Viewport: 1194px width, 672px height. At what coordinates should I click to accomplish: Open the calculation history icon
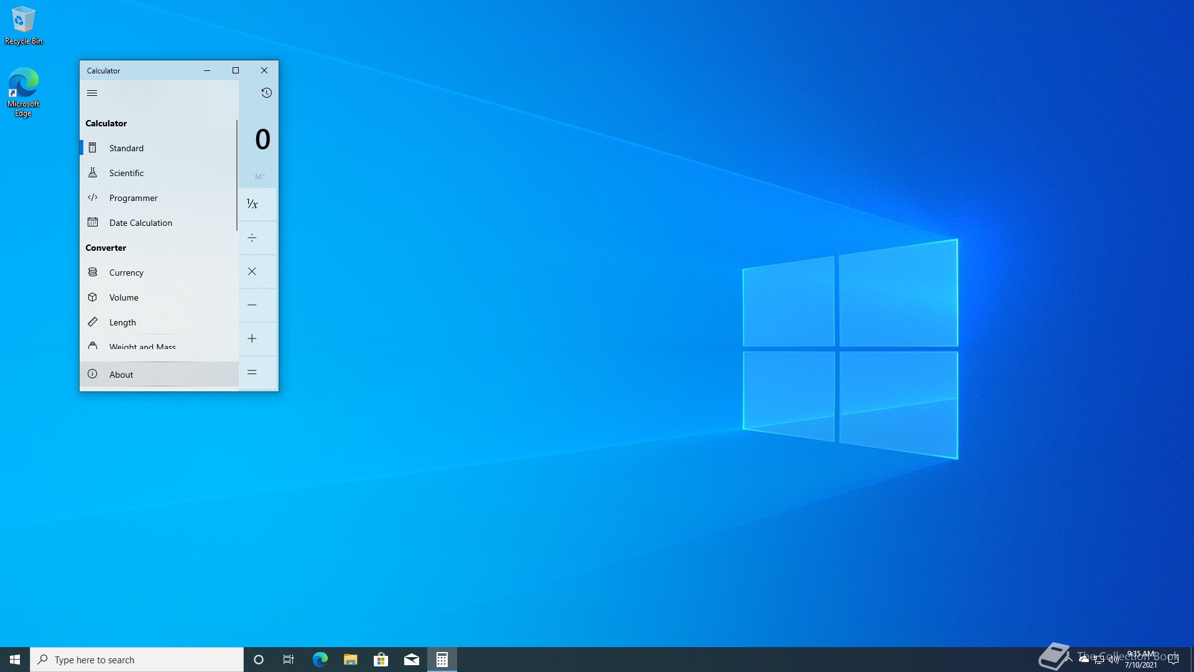[x=266, y=93]
